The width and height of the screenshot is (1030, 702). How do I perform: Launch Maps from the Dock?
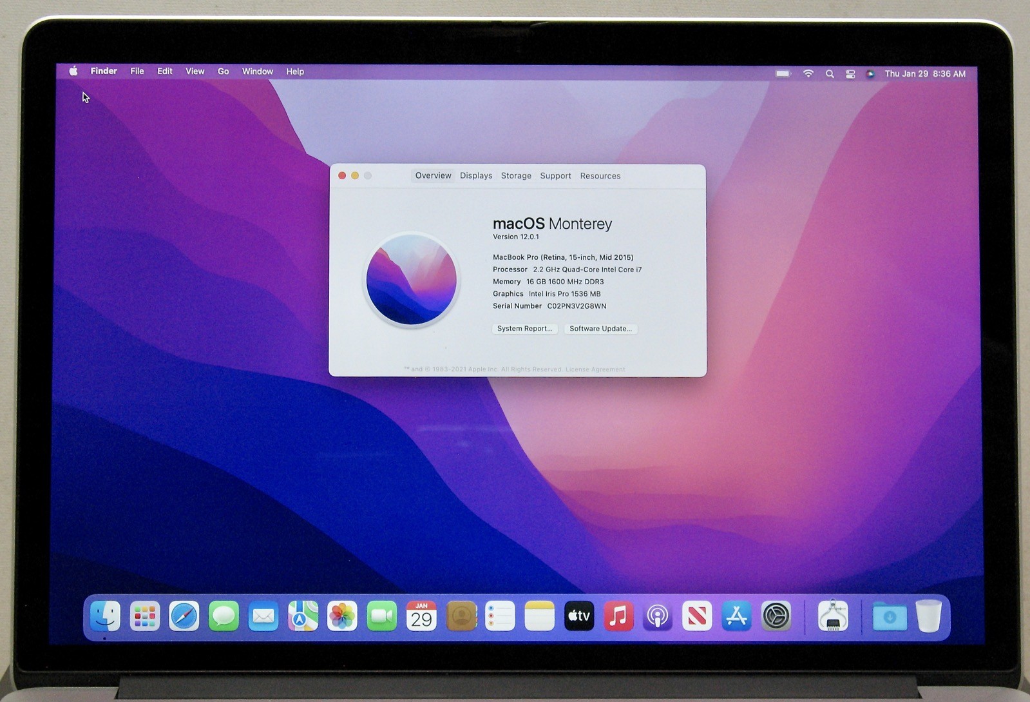click(x=303, y=616)
